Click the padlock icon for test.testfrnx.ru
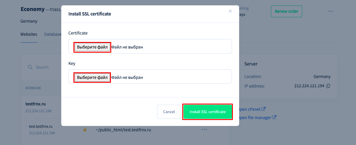The image size is (356, 145). click(85, 130)
